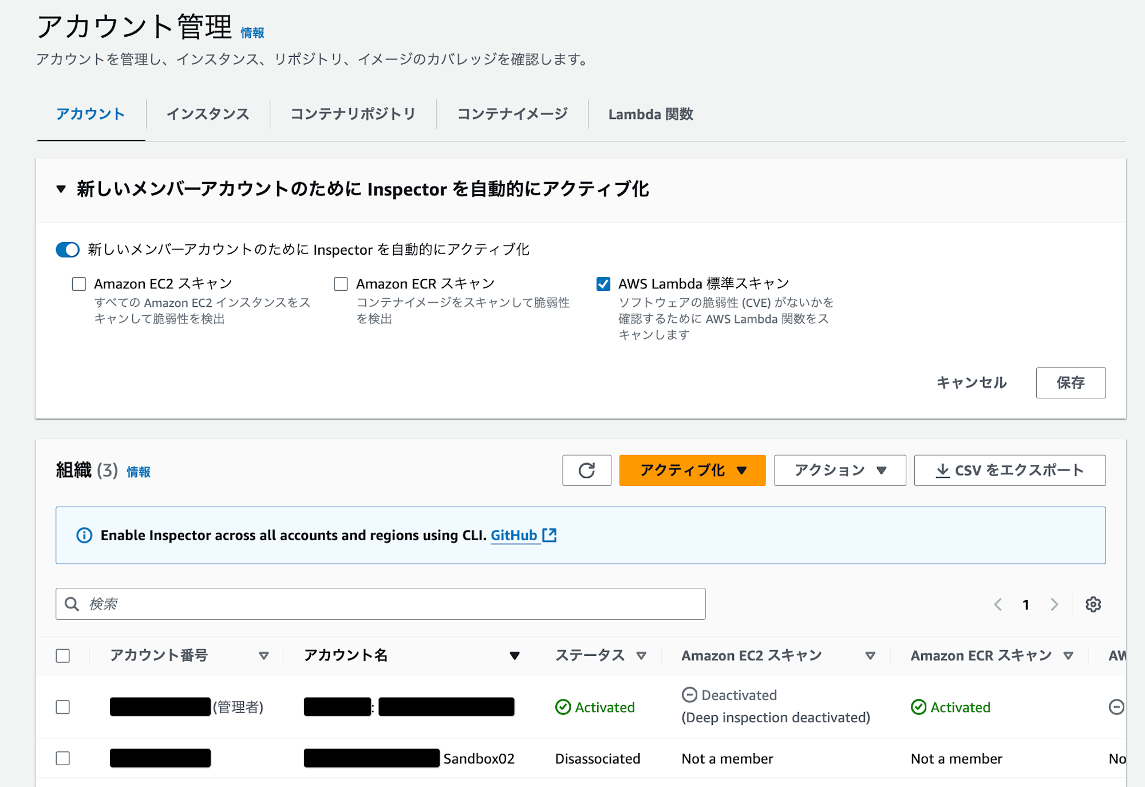Collapse the auto-activate Inspector section
Image resolution: width=1145 pixels, height=787 pixels.
61,189
